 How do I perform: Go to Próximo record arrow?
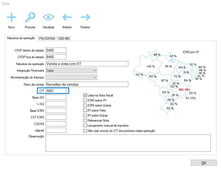85,17
